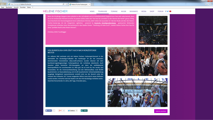Click the Google +1 share button
This screenshot has height=120, width=213.
(x=60, y=110)
